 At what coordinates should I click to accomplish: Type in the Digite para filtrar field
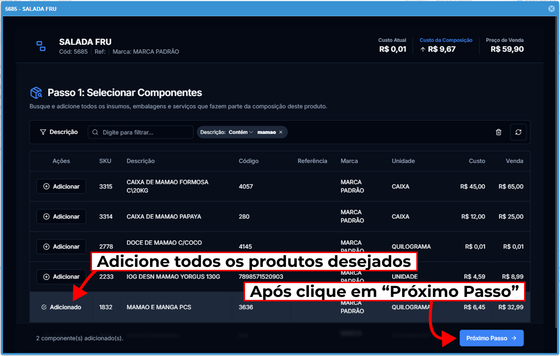click(x=145, y=132)
